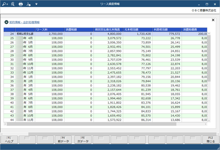Select row 24 前期以前支払額
The height and width of the screenshot is (150, 220).
(x=105, y=34)
